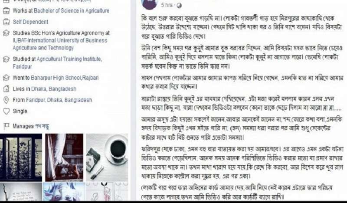Open the Self Dependent workplace link
This screenshot has height=203, width=347.
(x=30, y=22)
